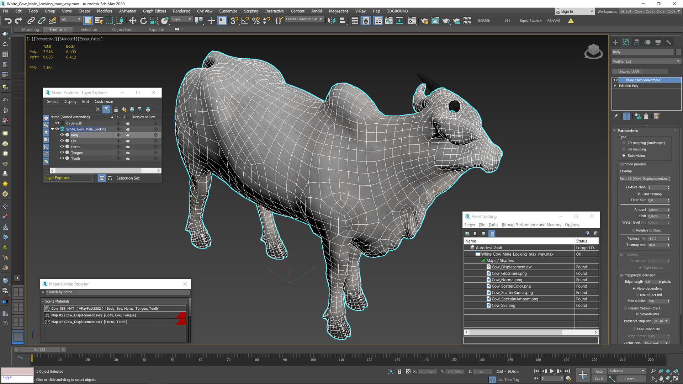Open the Workspaces dropdown
Screen dimensions: 683x384
650,11
